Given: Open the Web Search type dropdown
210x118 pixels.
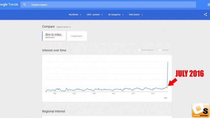Looking at the screenshot, I should pos(136,15).
